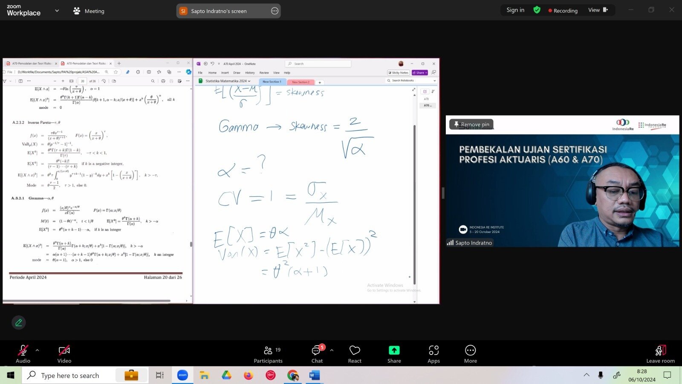Unmute the Audio microphone
Viewport: 682px width, 384px height.
click(23, 354)
